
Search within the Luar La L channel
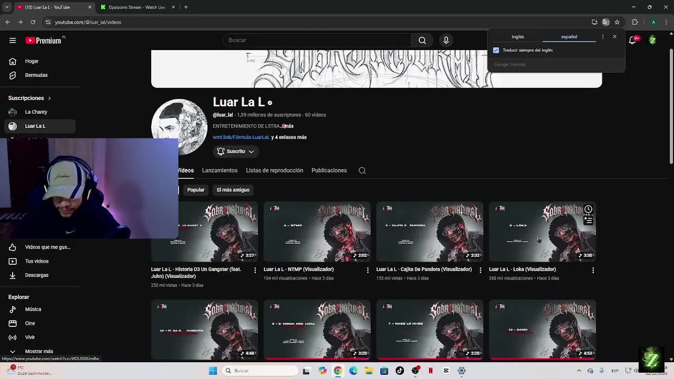click(x=362, y=171)
